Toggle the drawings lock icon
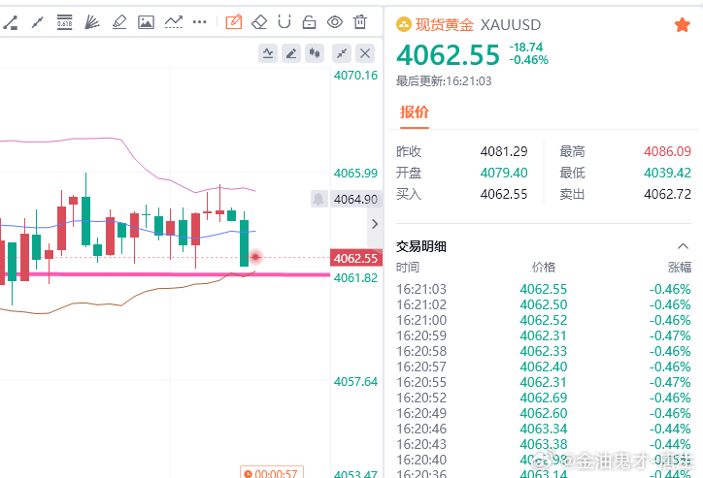 click(x=309, y=22)
